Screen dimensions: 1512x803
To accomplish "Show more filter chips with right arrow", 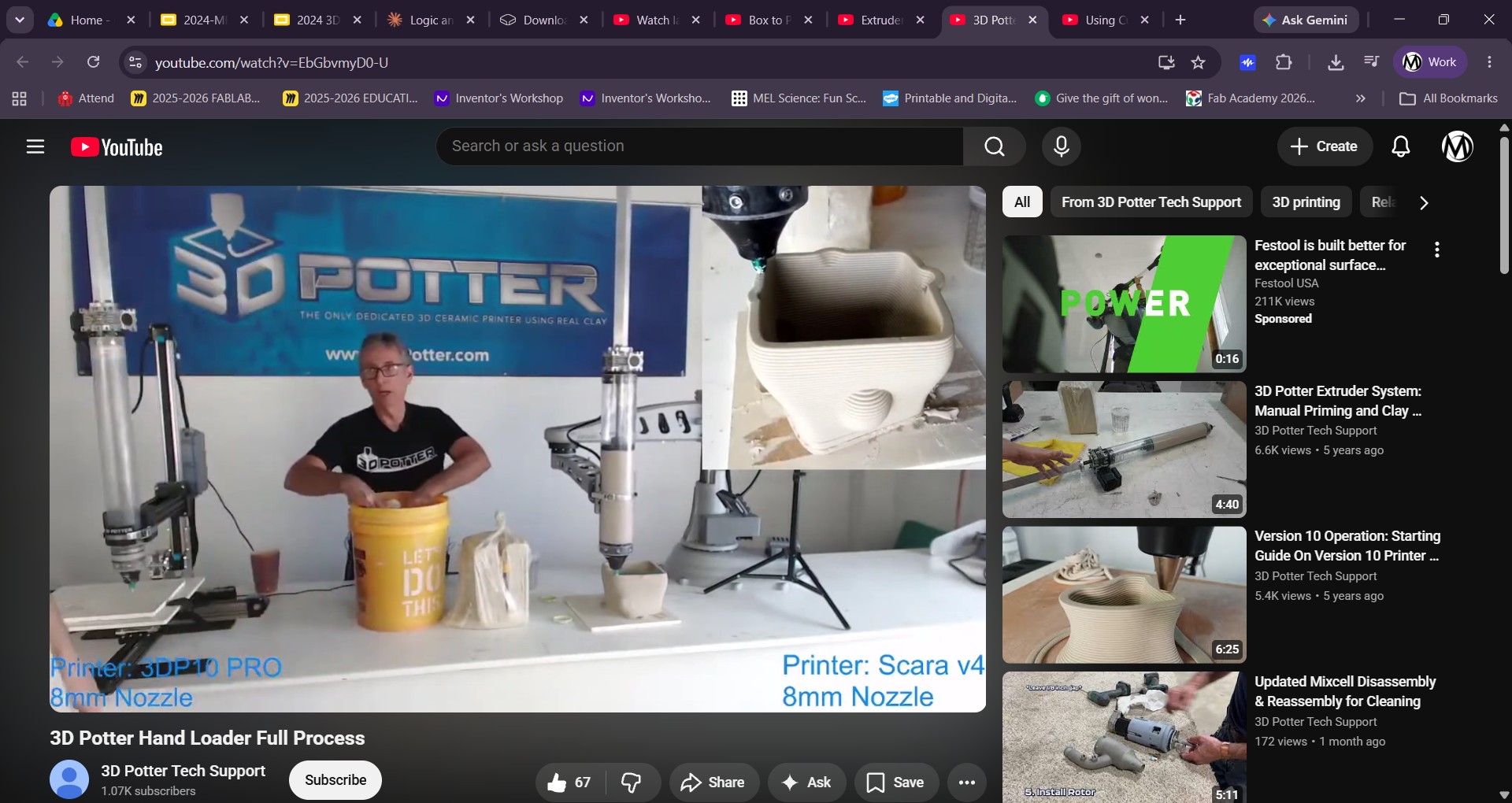I will coord(1423,203).
